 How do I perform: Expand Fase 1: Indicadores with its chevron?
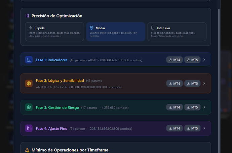204,60
